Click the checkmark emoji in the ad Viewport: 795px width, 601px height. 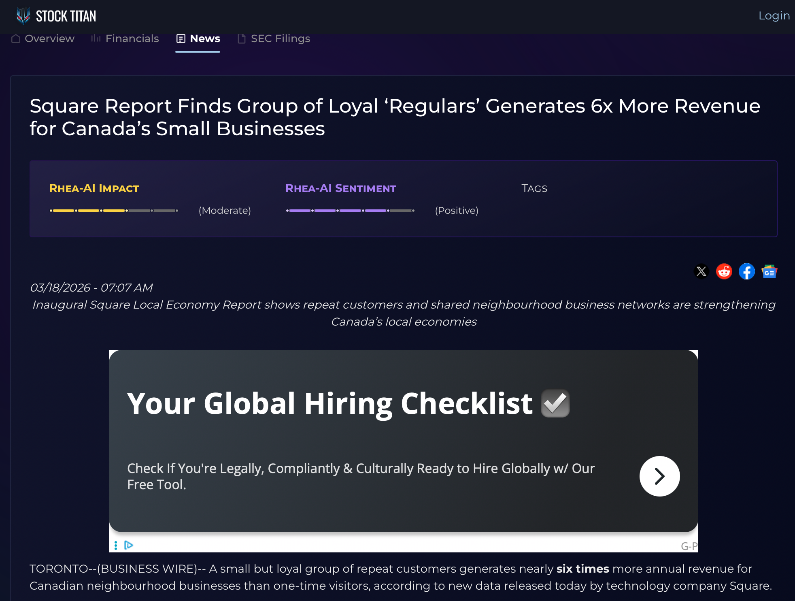(x=555, y=403)
